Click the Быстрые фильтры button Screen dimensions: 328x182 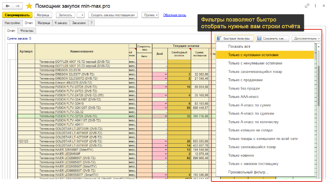pos(234,38)
